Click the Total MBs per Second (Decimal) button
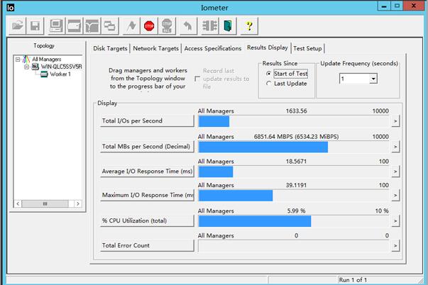The height and width of the screenshot is (285, 428). click(x=147, y=147)
